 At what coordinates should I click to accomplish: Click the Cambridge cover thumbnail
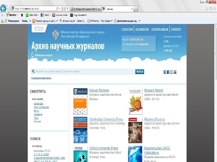pos(80,130)
